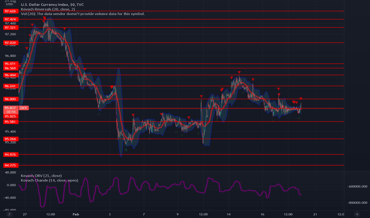Click the -800000.000 OBV scale value

357,203
